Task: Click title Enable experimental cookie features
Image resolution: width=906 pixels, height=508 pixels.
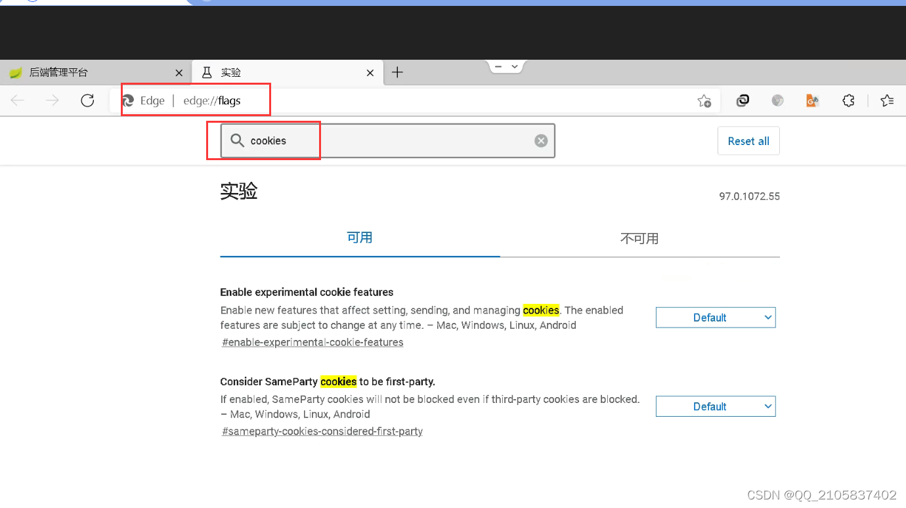Action: click(x=307, y=292)
